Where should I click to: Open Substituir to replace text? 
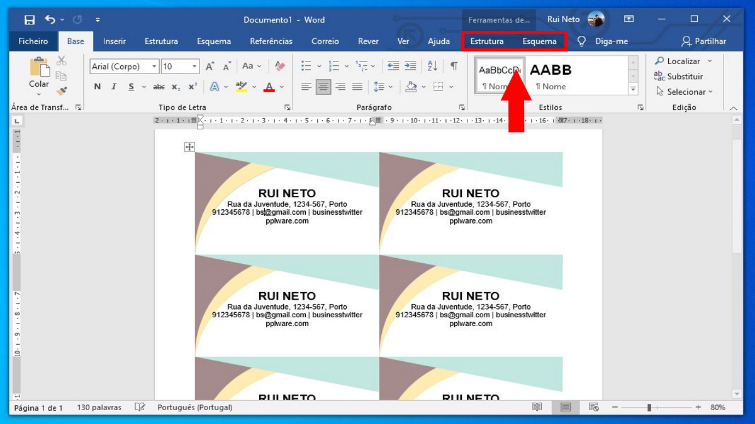pos(685,76)
